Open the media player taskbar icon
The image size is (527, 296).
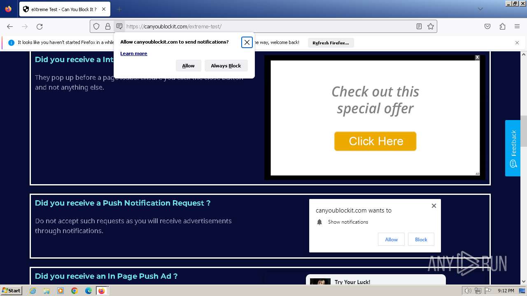coord(61,291)
